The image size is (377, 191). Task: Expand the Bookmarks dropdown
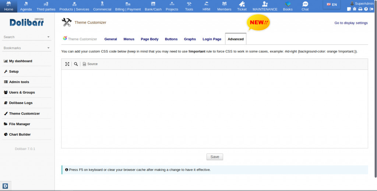(x=27, y=48)
